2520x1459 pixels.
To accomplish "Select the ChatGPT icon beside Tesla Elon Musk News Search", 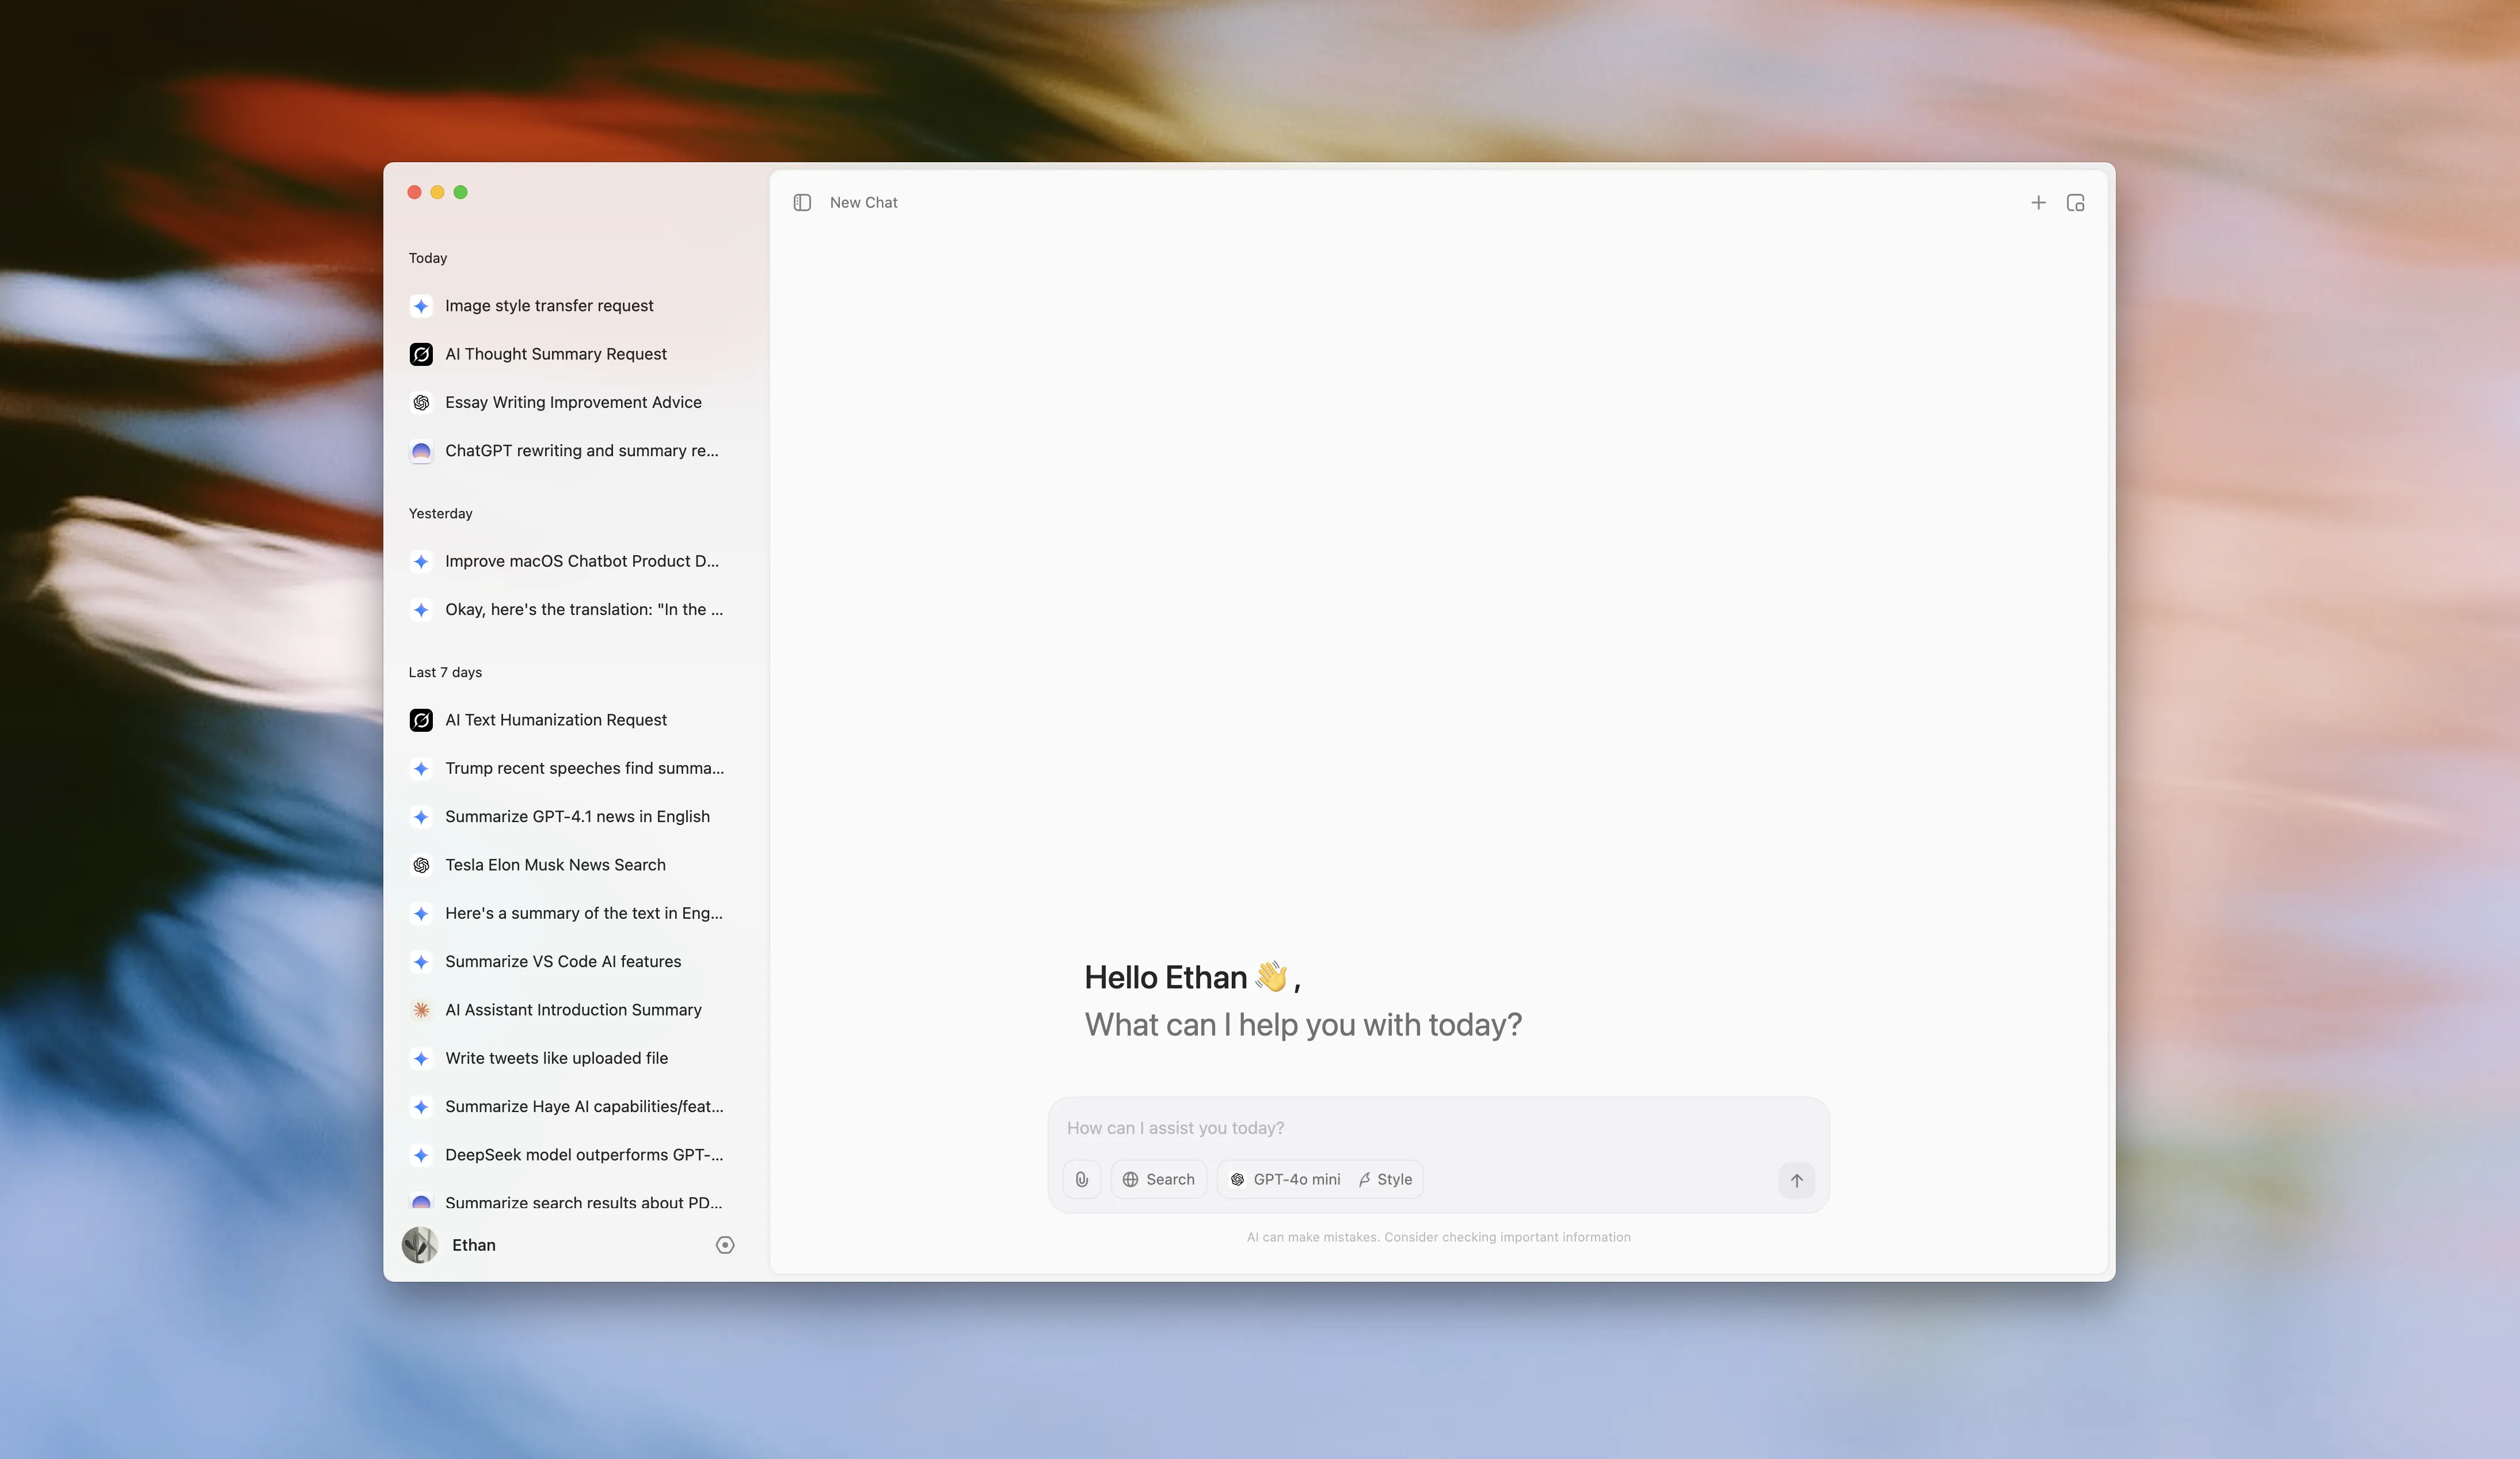I will click(x=421, y=865).
